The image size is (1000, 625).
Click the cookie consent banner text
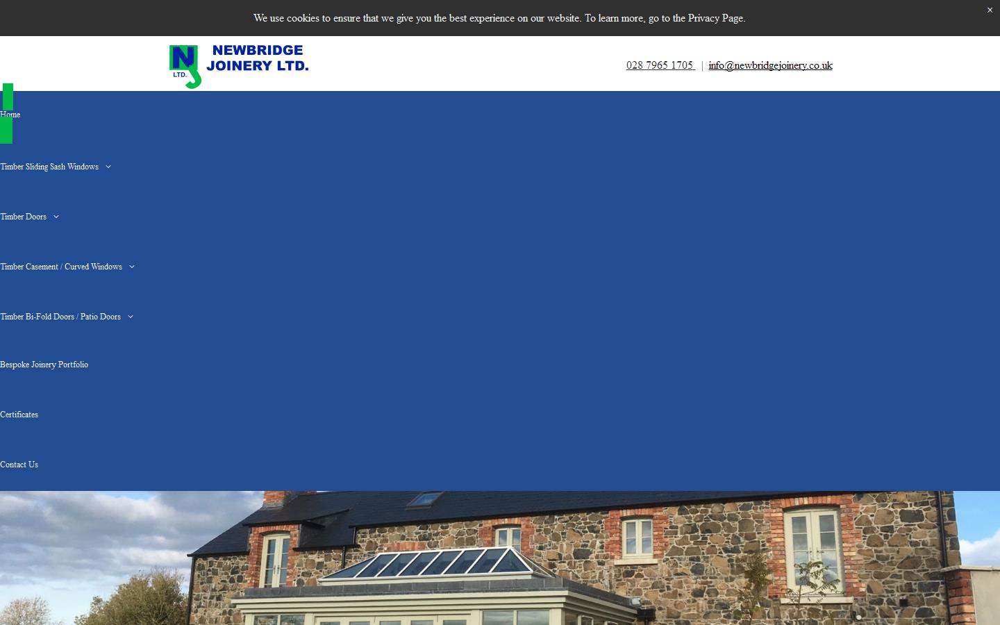[499, 18]
